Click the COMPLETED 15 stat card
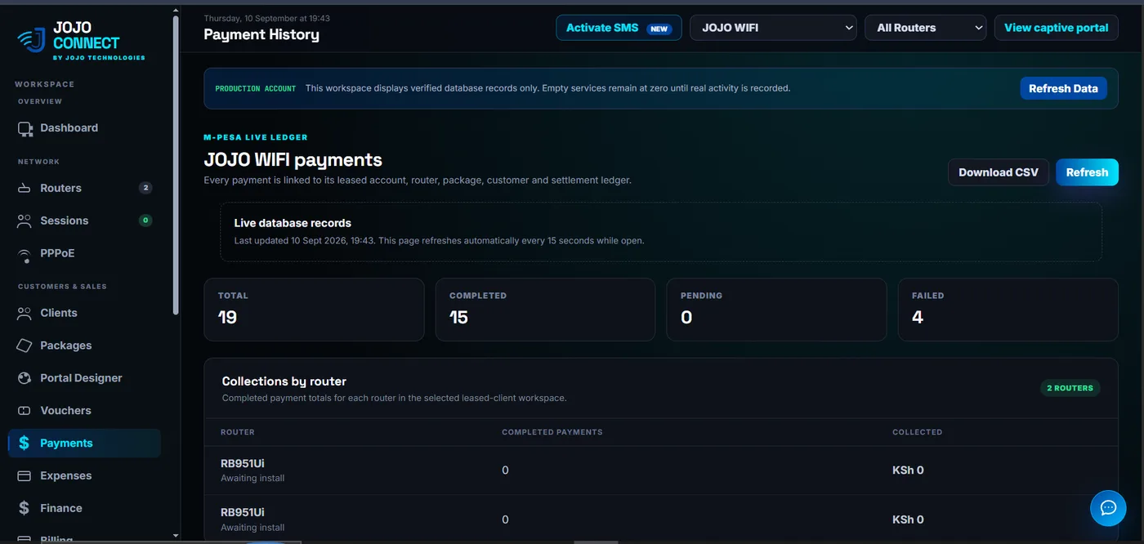 click(x=545, y=310)
